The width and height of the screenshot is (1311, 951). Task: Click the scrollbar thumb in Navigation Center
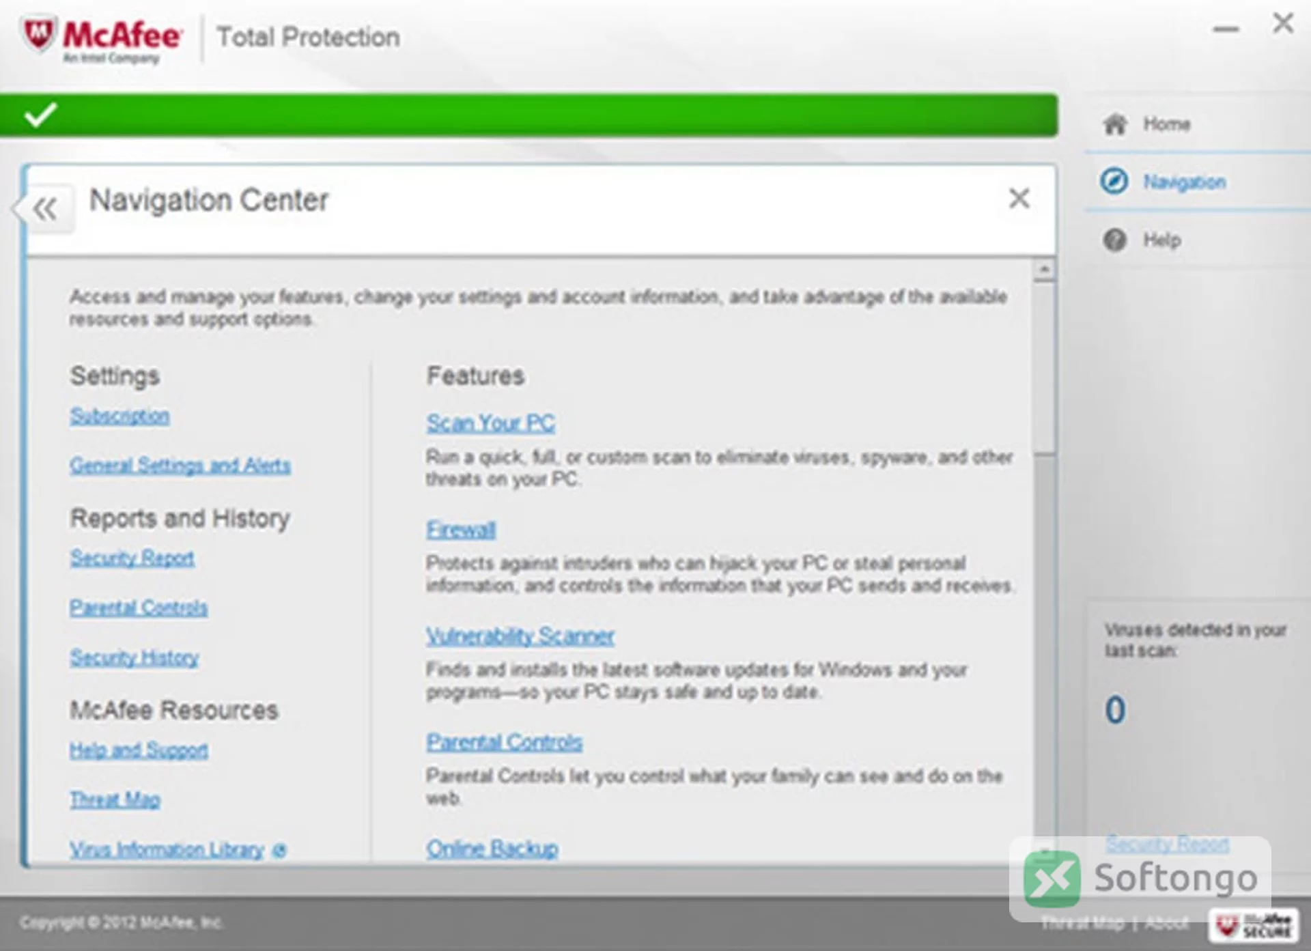pos(1043,368)
